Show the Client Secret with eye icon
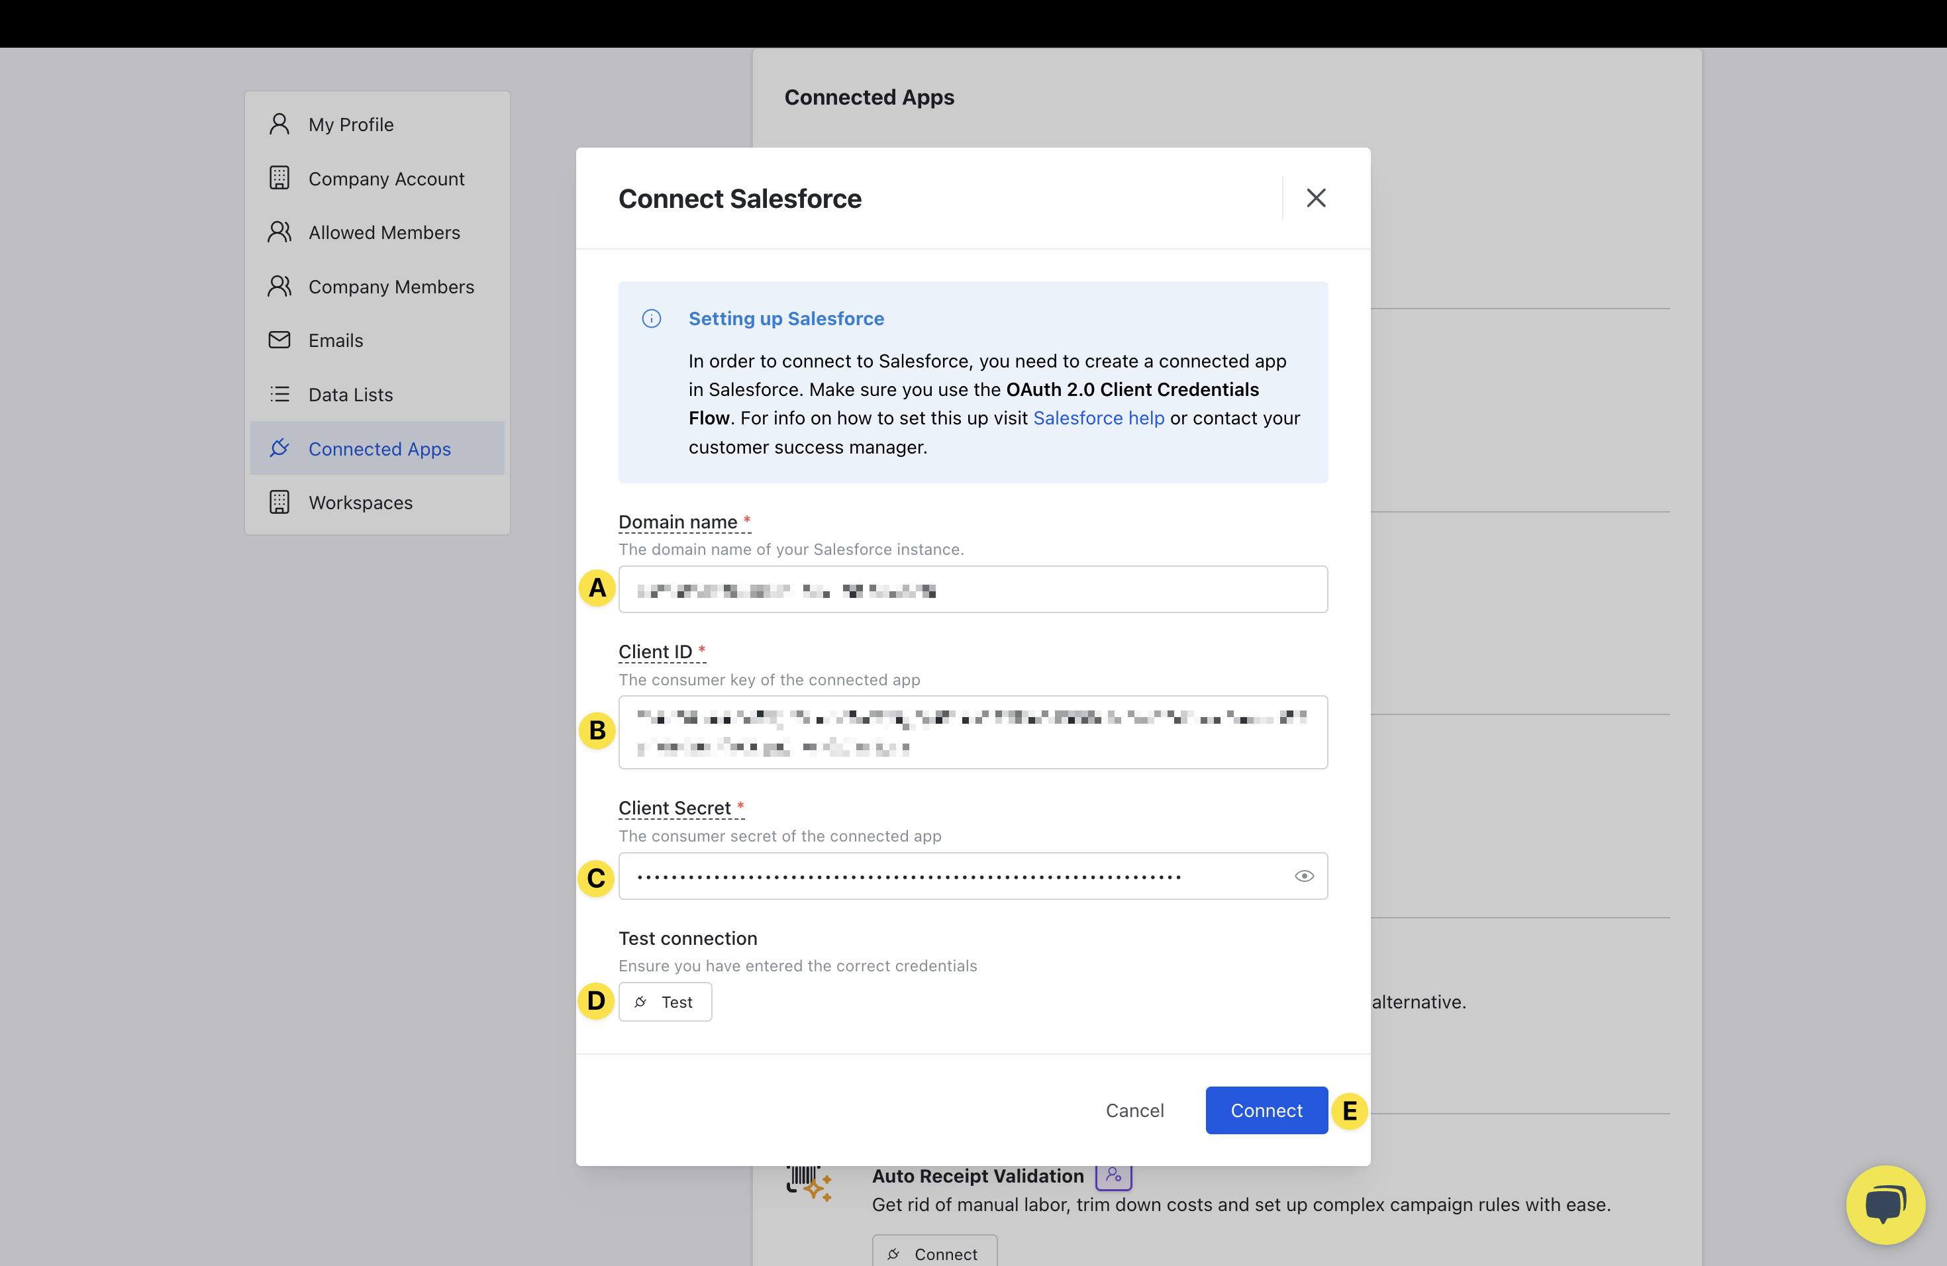The width and height of the screenshot is (1947, 1266). click(x=1304, y=876)
